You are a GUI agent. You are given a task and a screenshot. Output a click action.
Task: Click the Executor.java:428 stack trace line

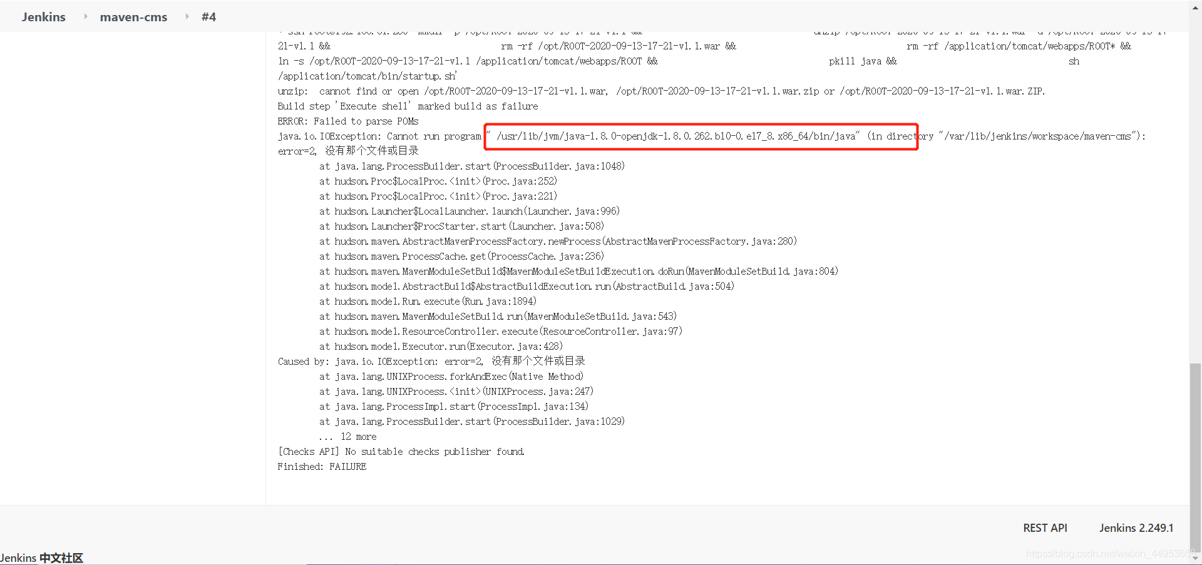pyautogui.click(x=441, y=347)
